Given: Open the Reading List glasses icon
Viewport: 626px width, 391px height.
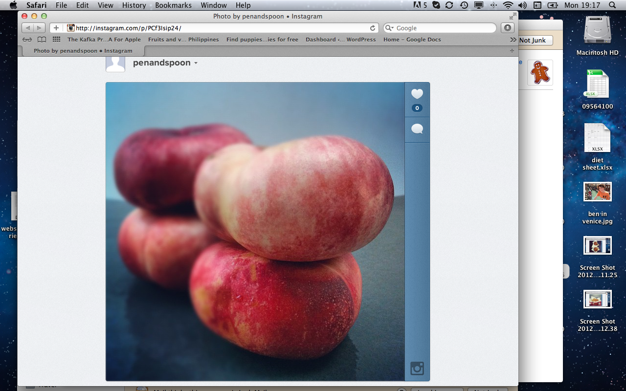Looking at the screenshot, I should pyautogui.click(x=27, y=40).
